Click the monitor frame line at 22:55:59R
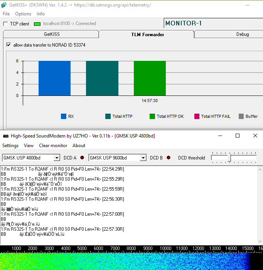263x270 pixels. point(62,189)
